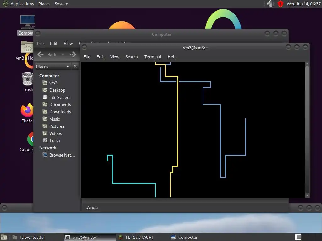The image size is (322, 241).
Task: Click the Downloads folder icon in sidebar
Action: pos(45,112)
